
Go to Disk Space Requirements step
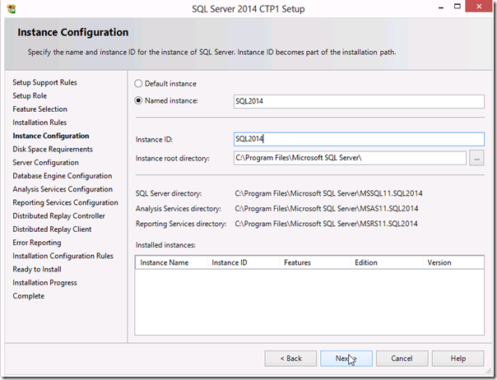(53, 149)
